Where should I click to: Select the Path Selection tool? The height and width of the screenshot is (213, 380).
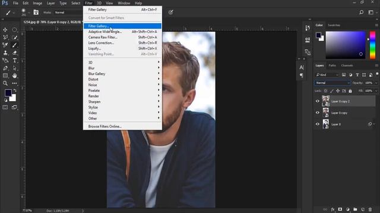14,68
